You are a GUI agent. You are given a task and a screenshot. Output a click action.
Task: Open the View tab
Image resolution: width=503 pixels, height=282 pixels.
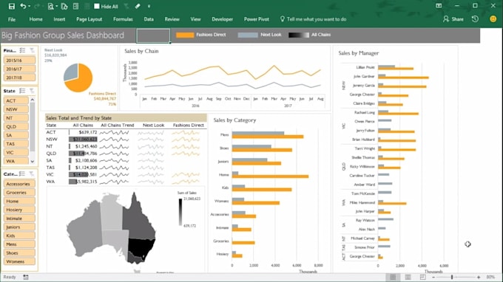pos(195,19)
